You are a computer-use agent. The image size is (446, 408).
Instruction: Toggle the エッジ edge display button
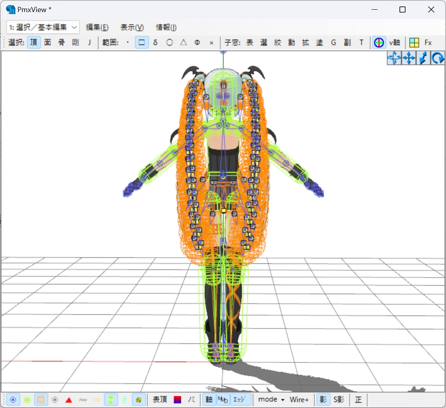(241, 400)
